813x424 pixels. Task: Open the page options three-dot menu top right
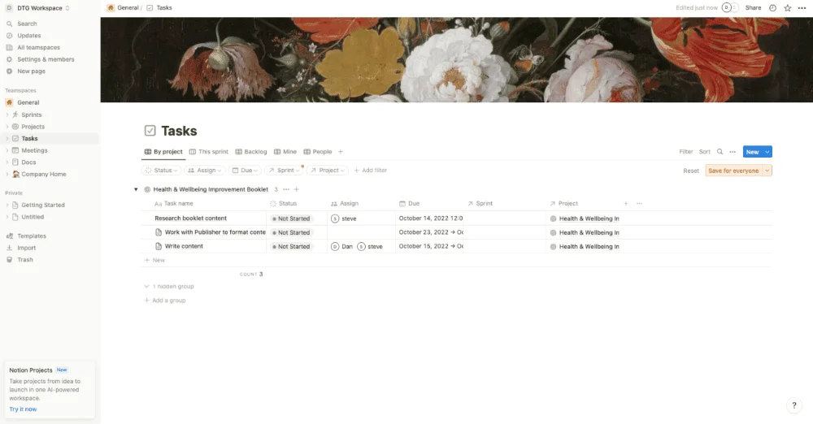802,8
